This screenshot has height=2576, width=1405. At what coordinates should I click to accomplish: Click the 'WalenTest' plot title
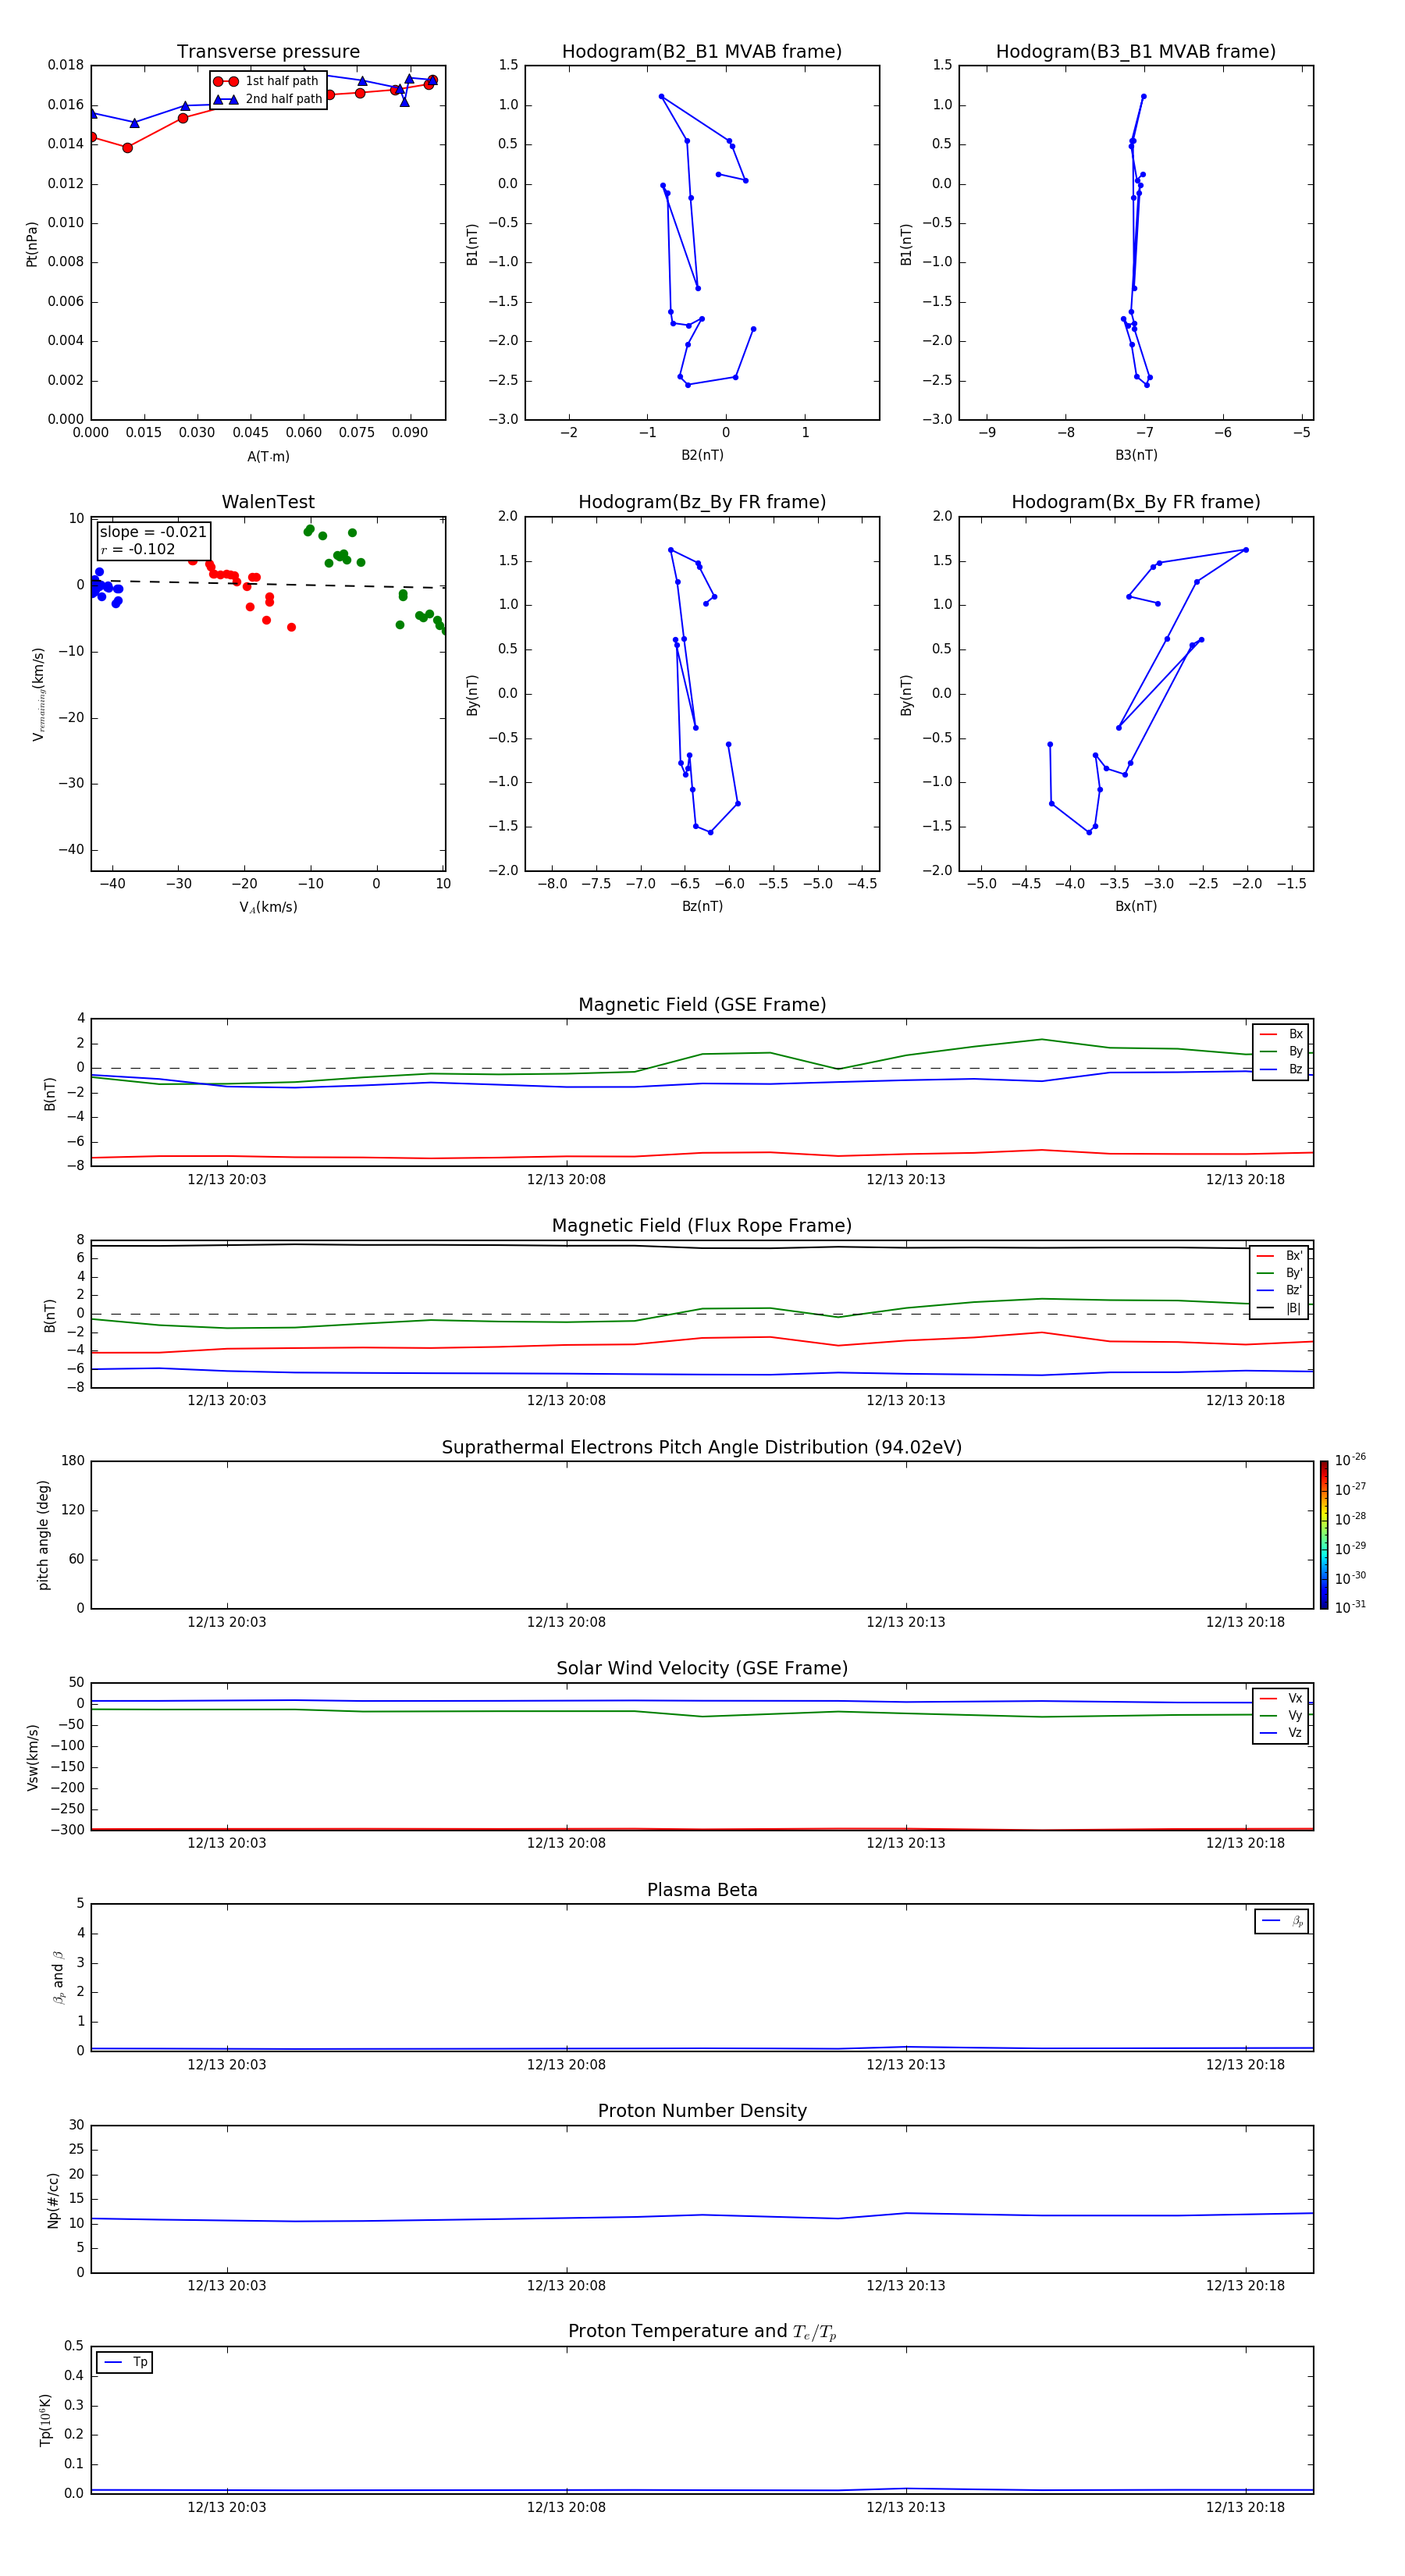268,502
